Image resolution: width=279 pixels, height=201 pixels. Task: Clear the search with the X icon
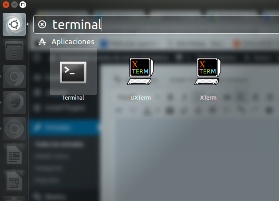point(42,24)
